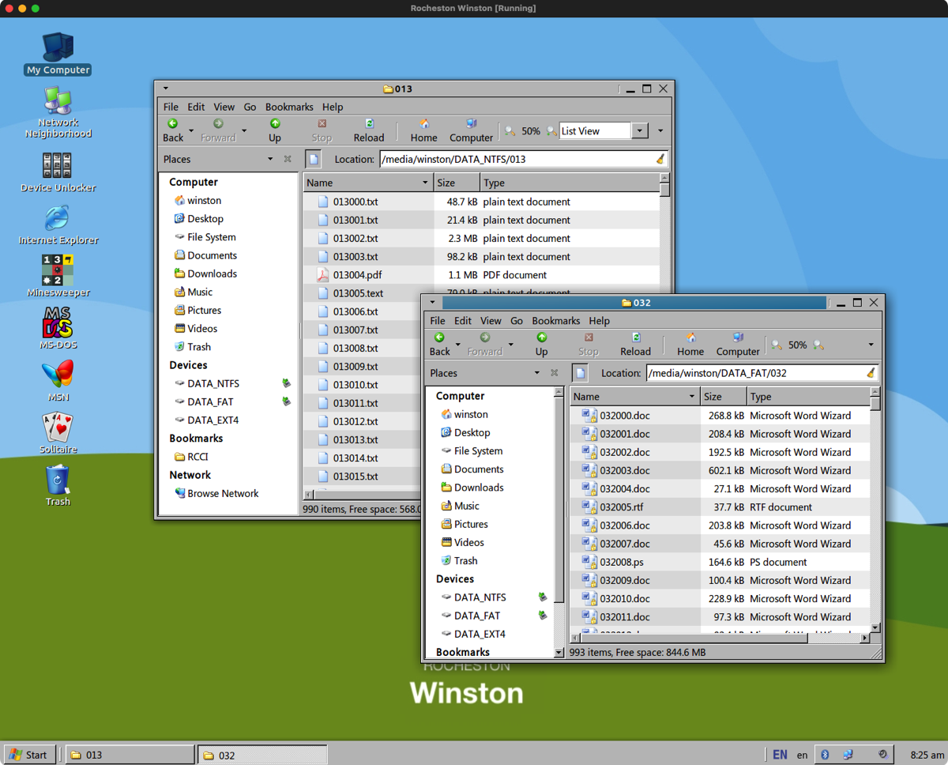Click the Home icon in 032 window toolbar
This screenshot has height=765, width=948.
click(690, 338)
